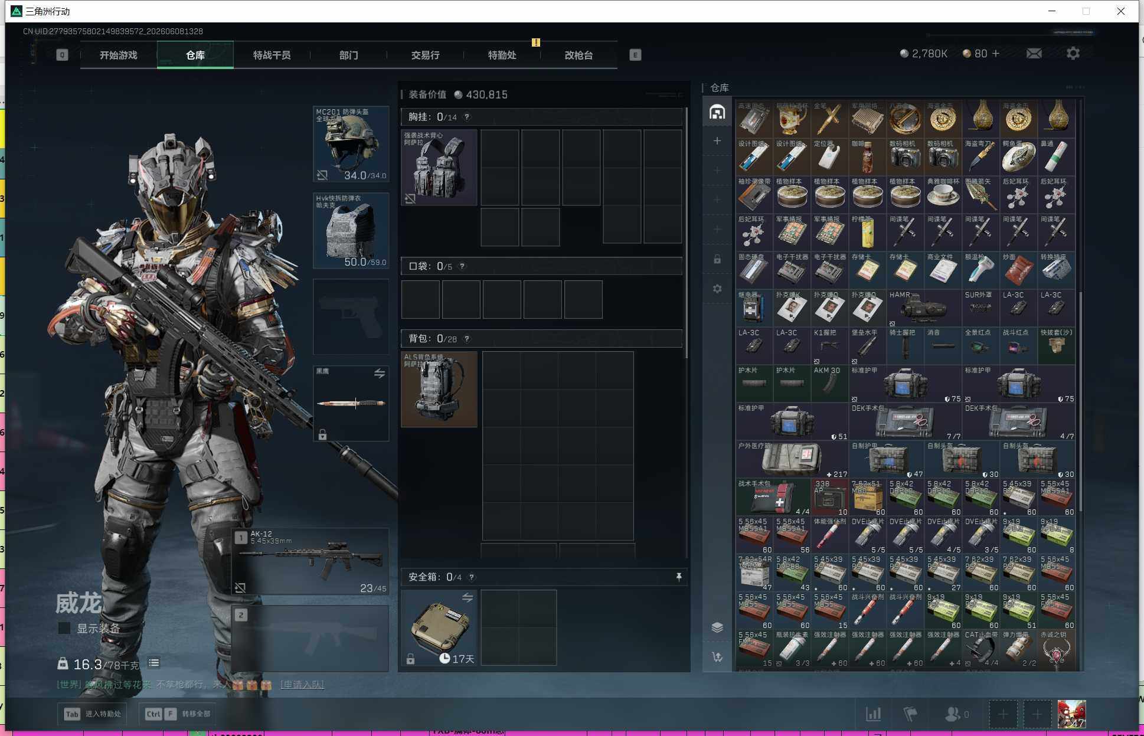Click the help icon beside 背包
Image resolution: width=1144 pixels, height=736 pixels.
467,339
